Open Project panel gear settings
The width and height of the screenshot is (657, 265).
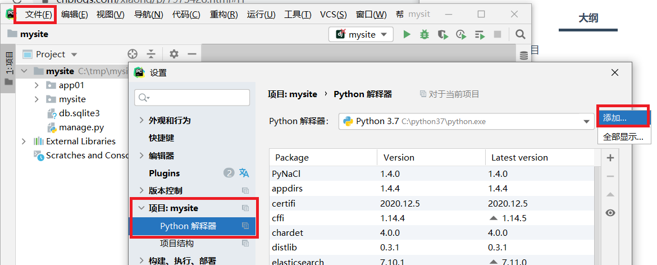tap(174, 54)
